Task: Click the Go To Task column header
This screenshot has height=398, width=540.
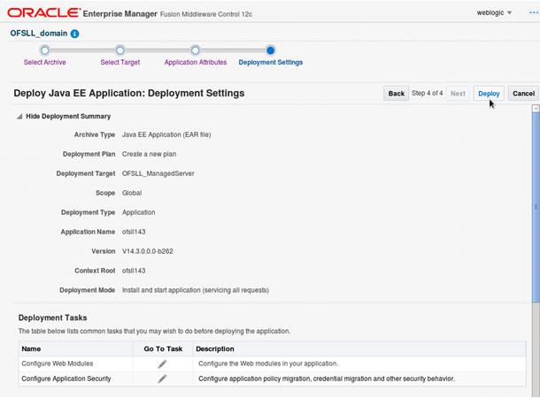Action: (163, 348)
